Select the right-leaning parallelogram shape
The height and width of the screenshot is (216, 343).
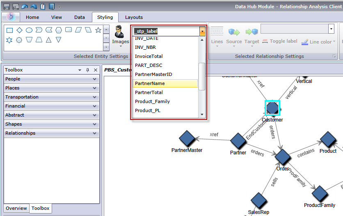tap(78, 30)
